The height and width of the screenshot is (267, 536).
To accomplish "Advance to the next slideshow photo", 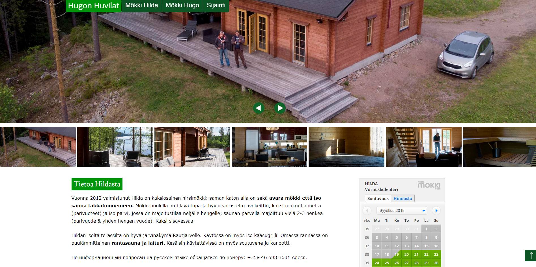I will 280,108.
